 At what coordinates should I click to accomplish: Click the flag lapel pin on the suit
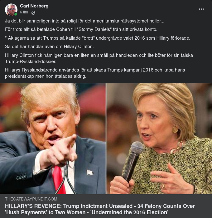pos(89,172)
